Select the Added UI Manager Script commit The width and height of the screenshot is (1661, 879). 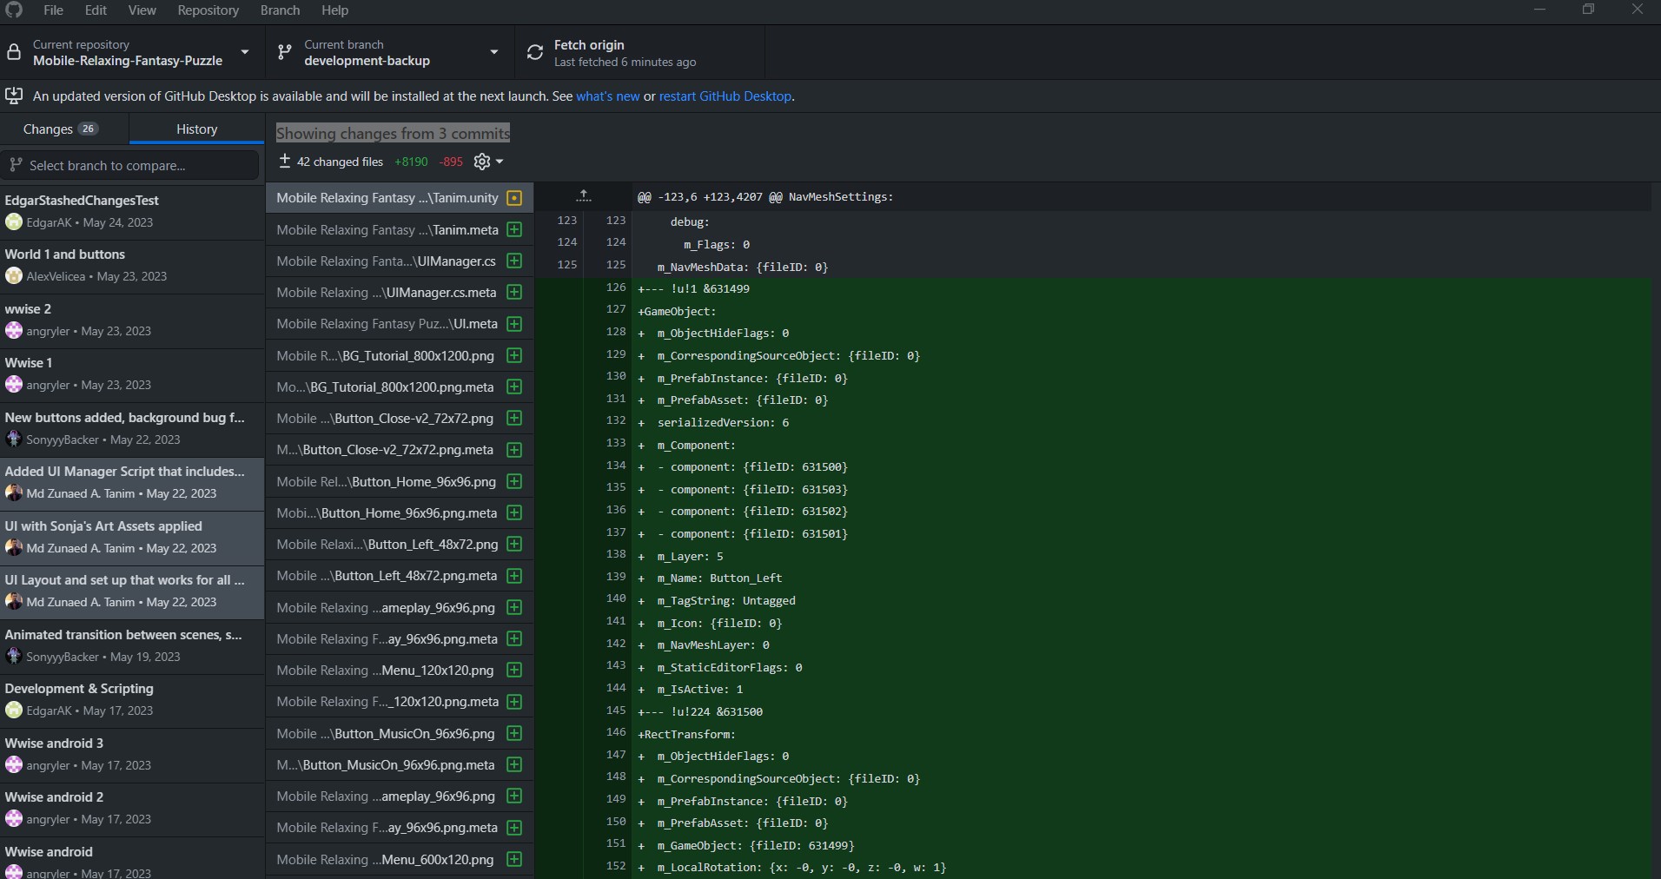tap(132, 483)
